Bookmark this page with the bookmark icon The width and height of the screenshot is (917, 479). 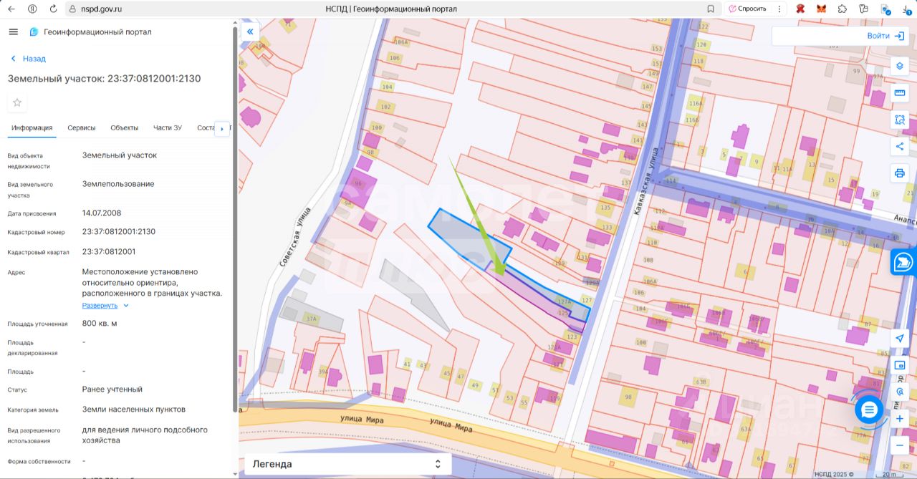711,9
